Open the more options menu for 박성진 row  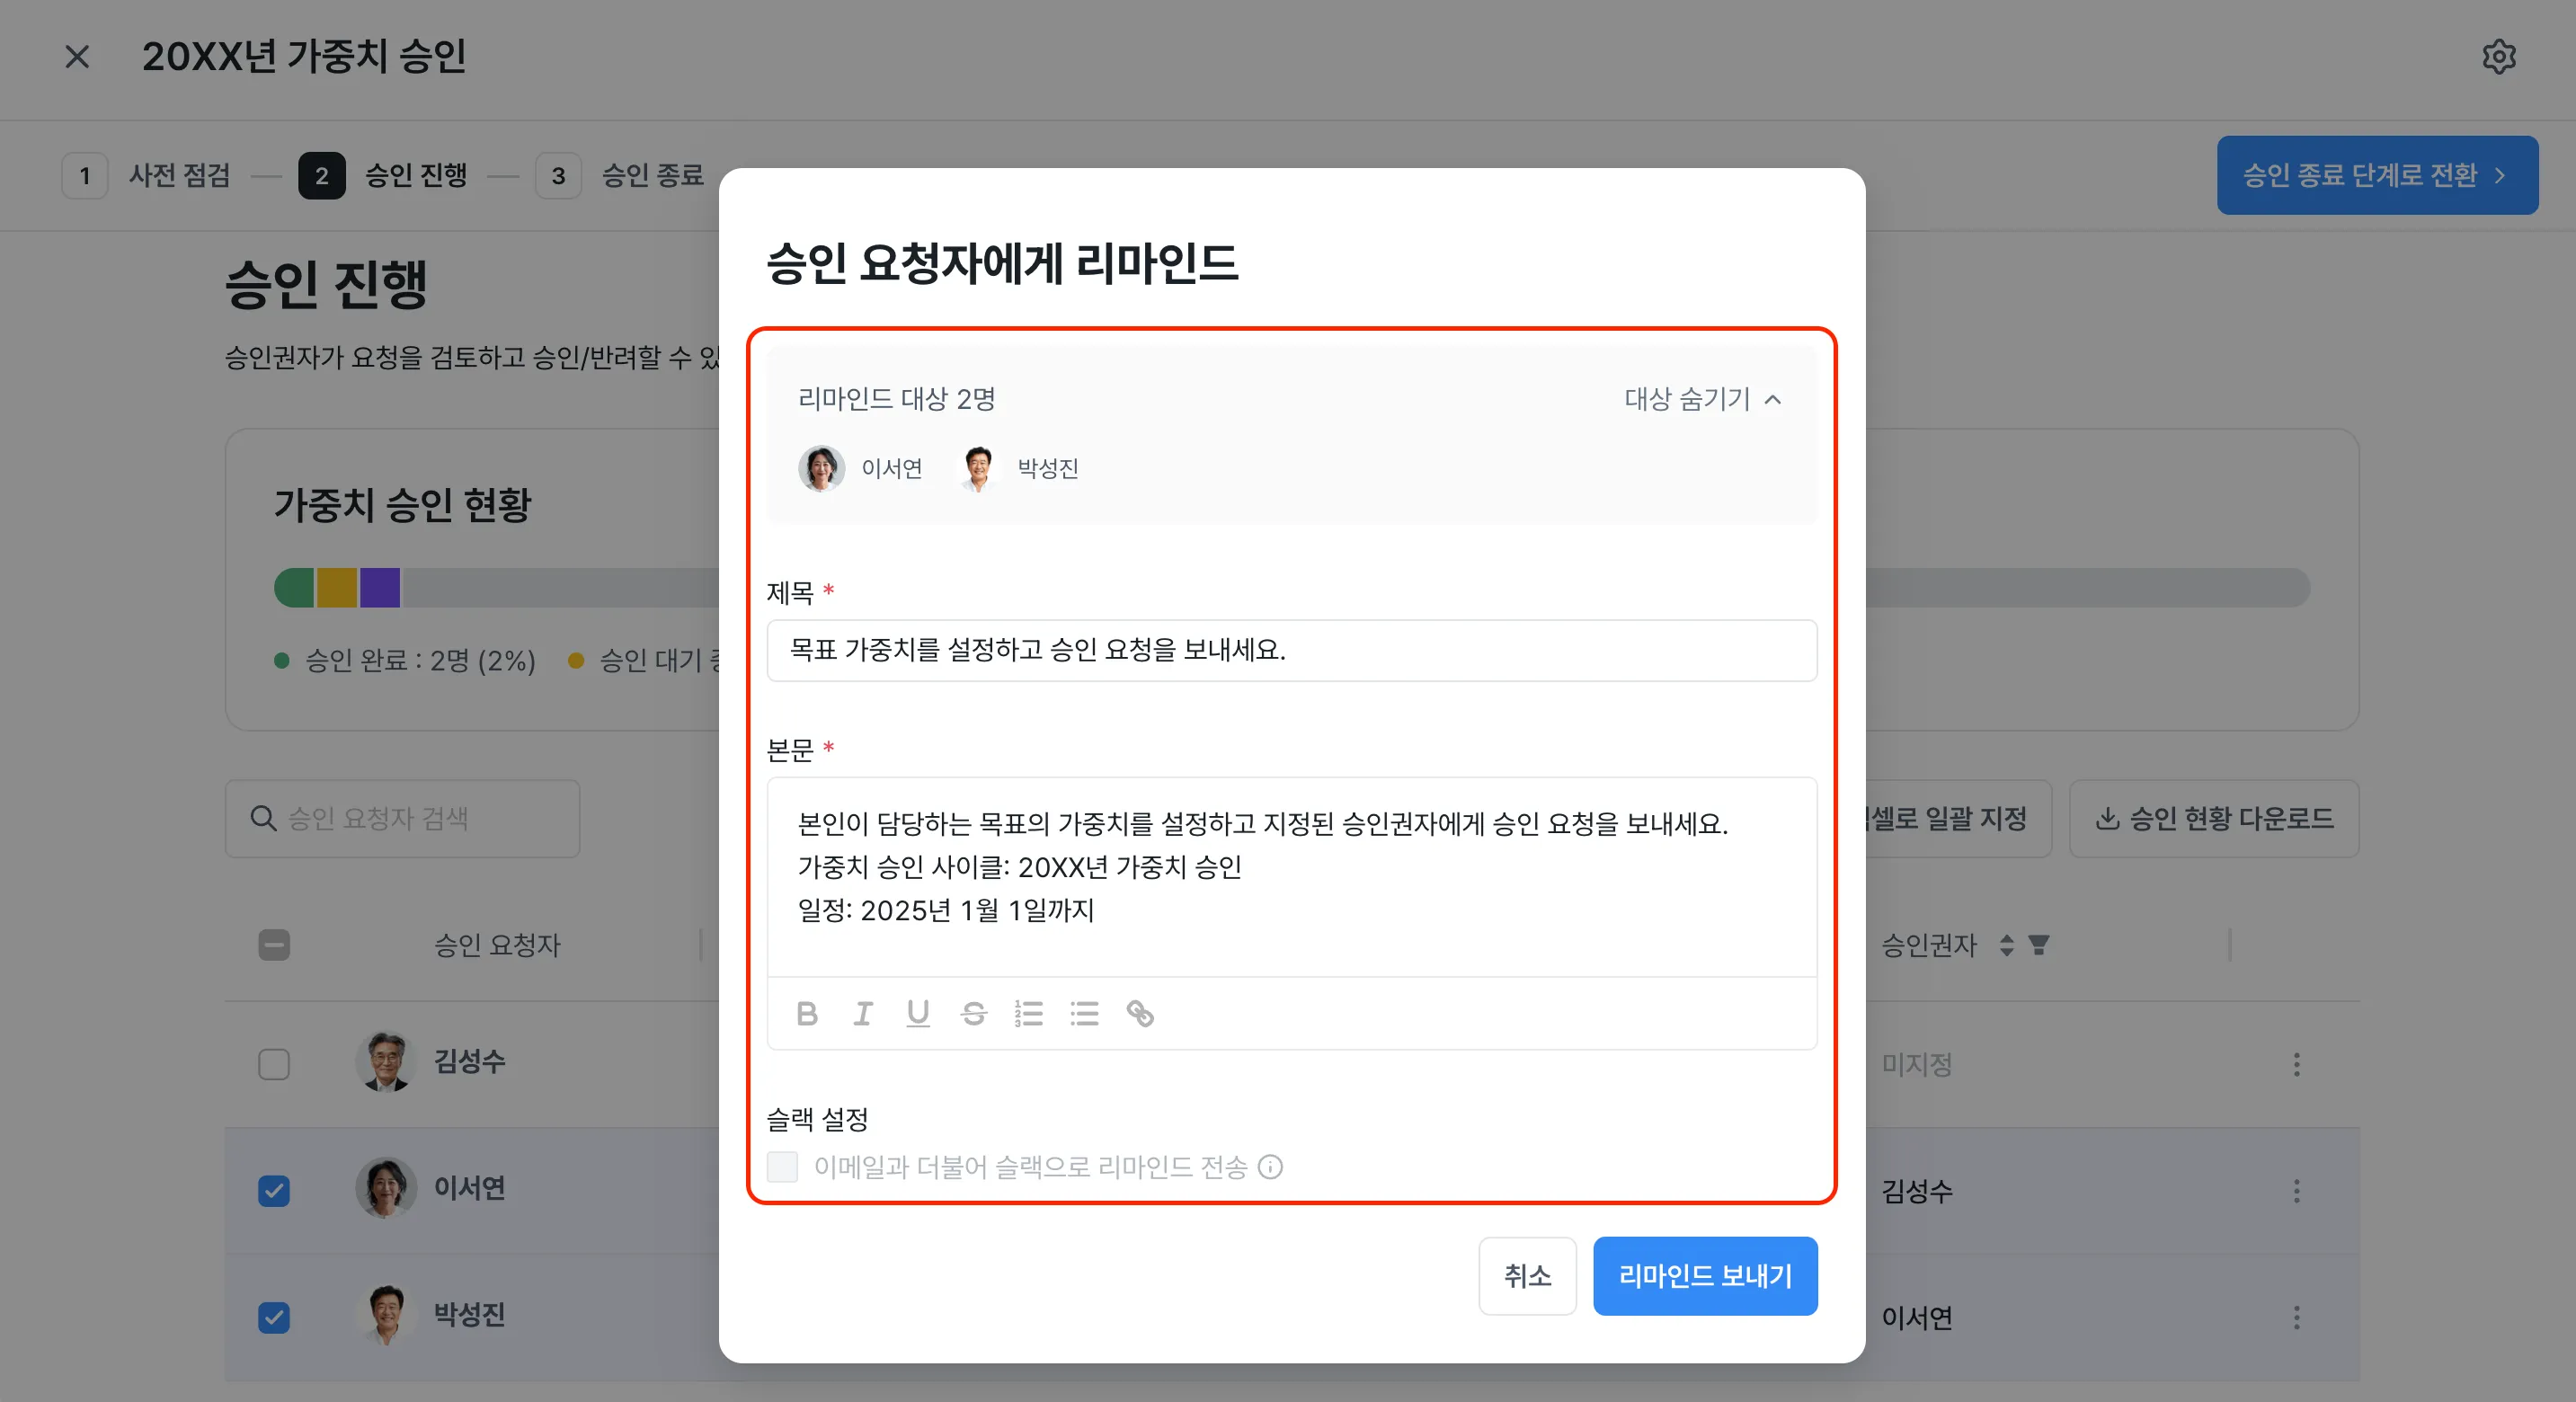click(x=2296, y=1317)
